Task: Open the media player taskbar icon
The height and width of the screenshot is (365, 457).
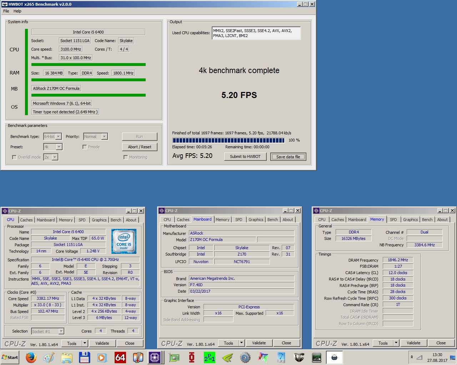Action: coord(102,357)
